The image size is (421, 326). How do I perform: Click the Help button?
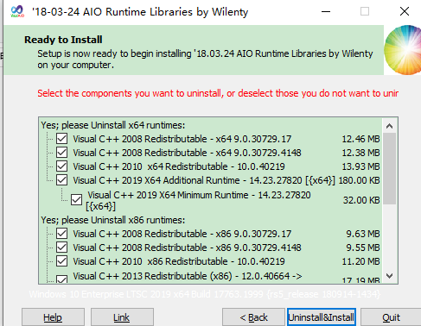tap(53, 317)
